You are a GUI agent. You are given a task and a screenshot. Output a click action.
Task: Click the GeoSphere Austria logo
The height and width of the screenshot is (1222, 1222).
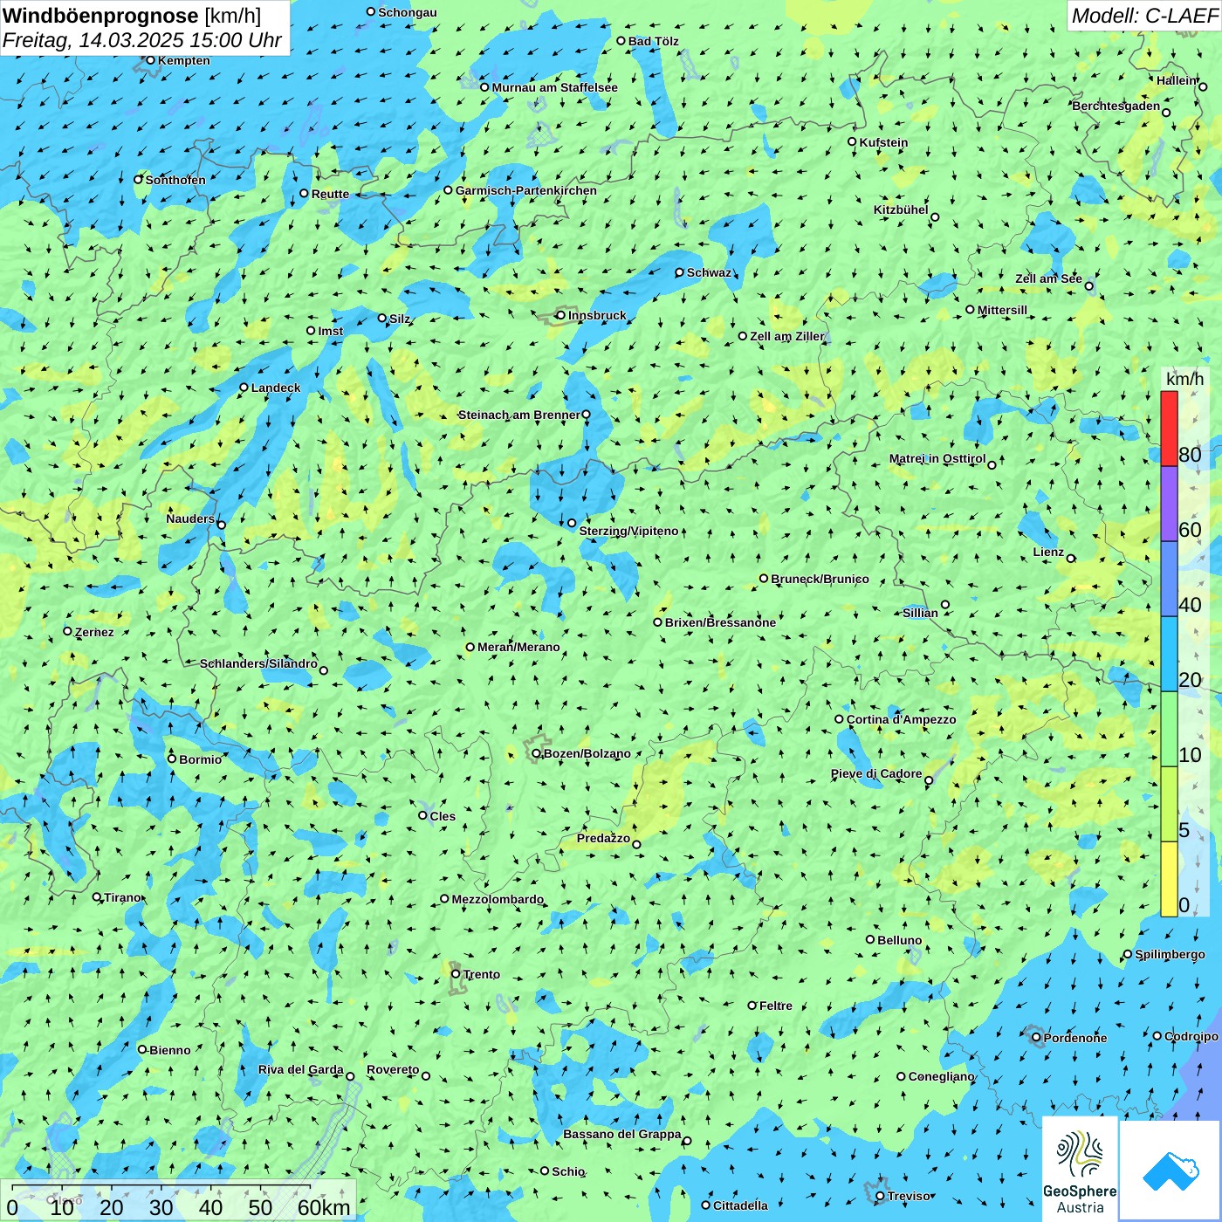tap(1080, 1169)
